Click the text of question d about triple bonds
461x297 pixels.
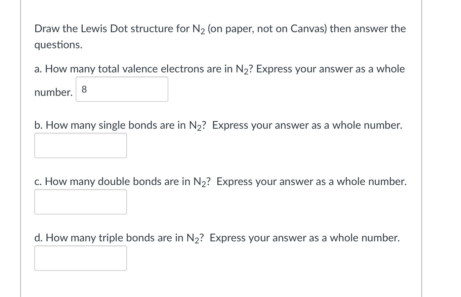coord(217,238)
